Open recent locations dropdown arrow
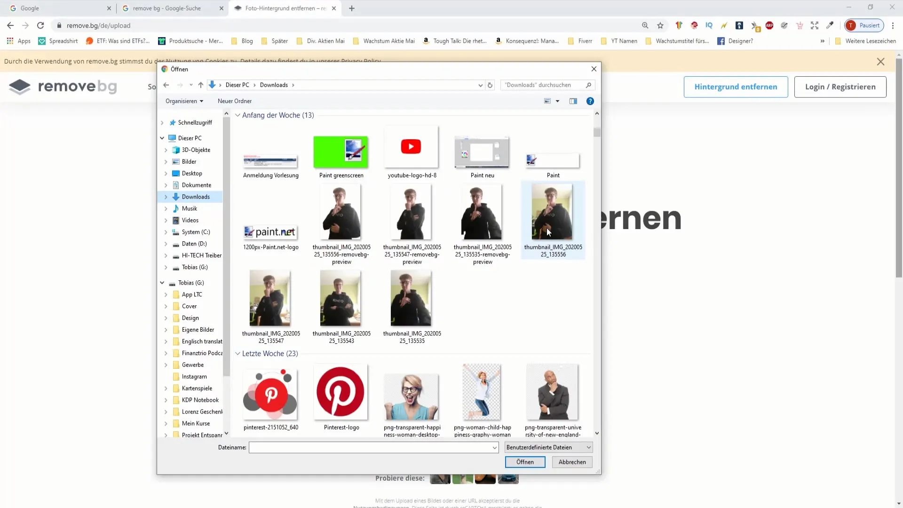Screen dimensions: 903x508 coord(191,85)
